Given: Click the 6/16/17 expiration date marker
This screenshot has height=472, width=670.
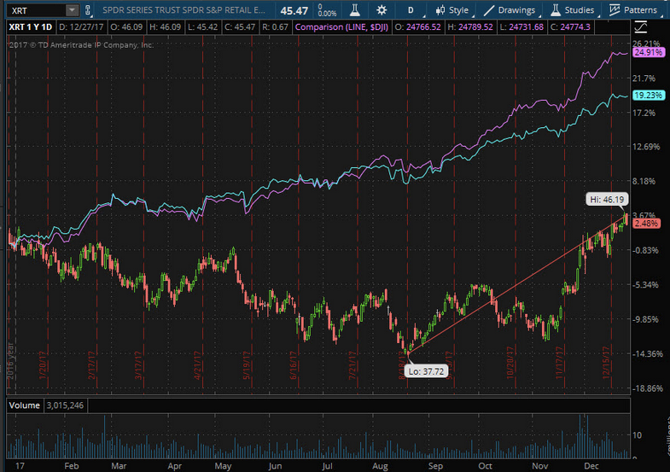Looking at the screenshot, I should (x=293, y=365).
